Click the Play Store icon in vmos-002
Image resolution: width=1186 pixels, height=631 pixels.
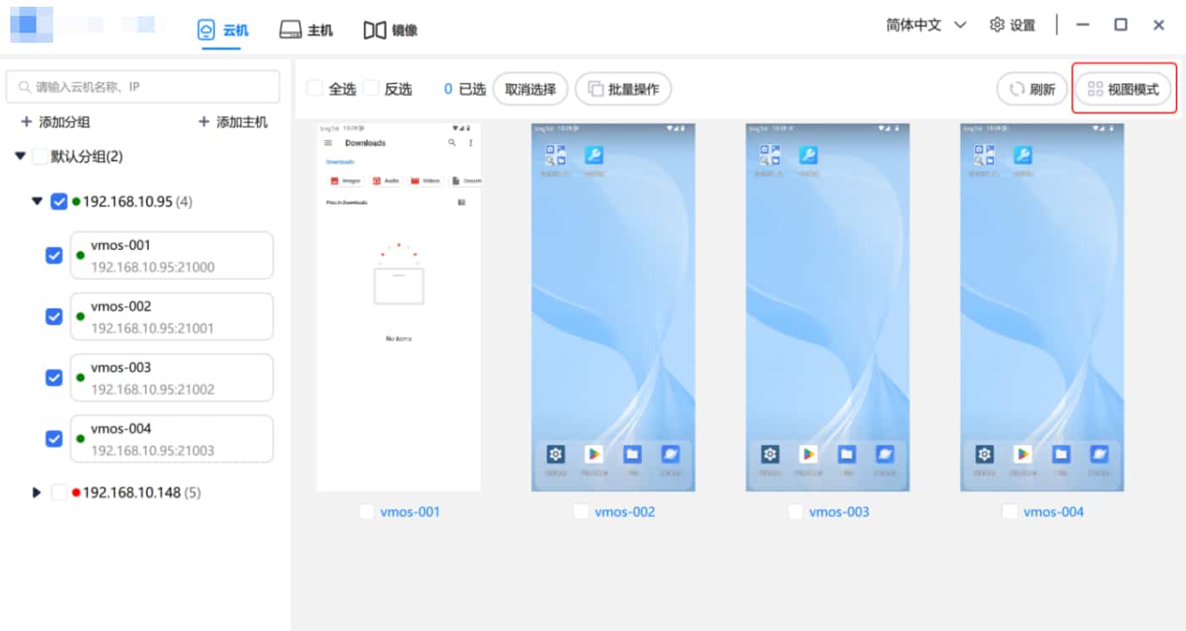[x=594, y=455]
